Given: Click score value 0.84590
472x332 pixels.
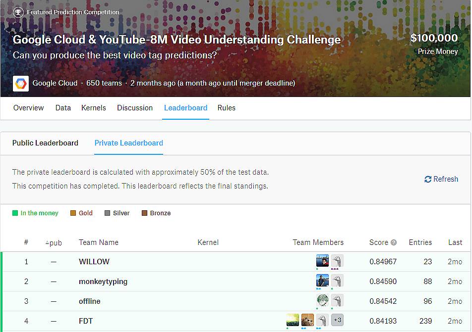Looking at the screenshot, I should click(x=383, y=282).
